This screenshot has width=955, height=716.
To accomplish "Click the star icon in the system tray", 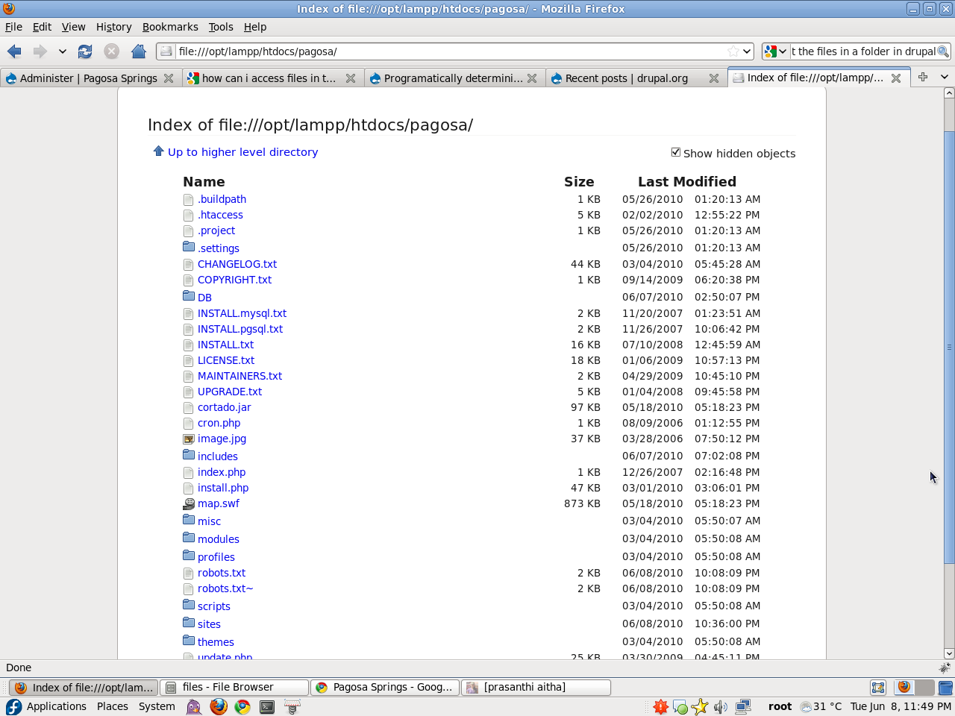I will click(x=699, y=706).
